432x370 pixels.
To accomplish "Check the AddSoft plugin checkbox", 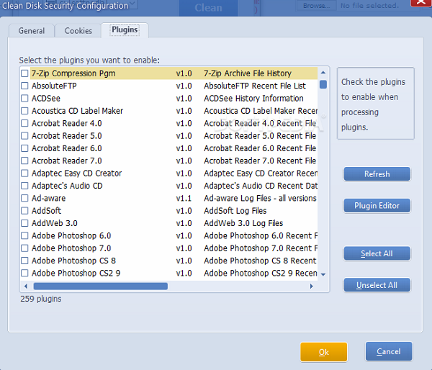I will click(x=24, y=211).
